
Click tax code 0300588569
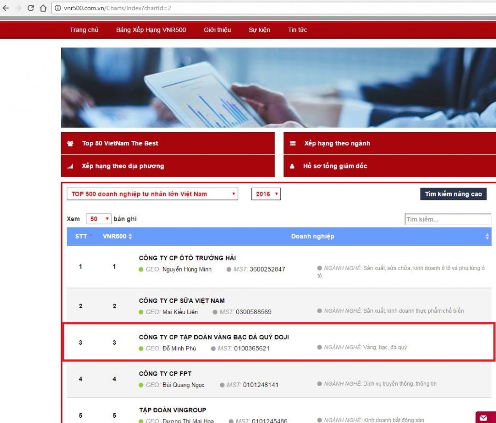pos(254,312)
